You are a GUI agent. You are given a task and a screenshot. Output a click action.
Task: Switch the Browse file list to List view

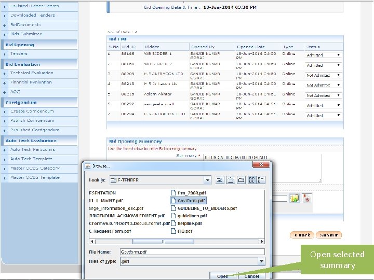pos(252,180)
